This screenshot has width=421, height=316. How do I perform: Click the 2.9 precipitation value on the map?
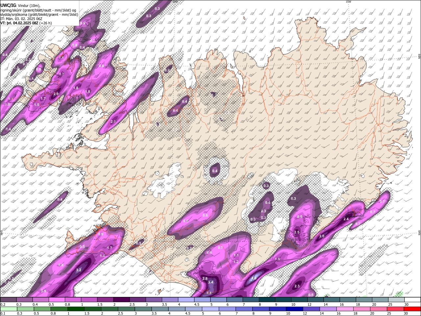click(56, 94)
